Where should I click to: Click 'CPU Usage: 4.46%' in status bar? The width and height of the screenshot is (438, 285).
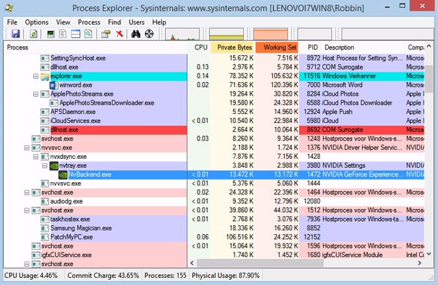tap(31, 275)
